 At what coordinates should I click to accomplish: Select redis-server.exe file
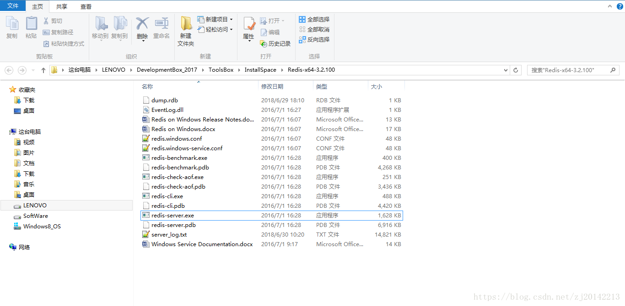272,215
